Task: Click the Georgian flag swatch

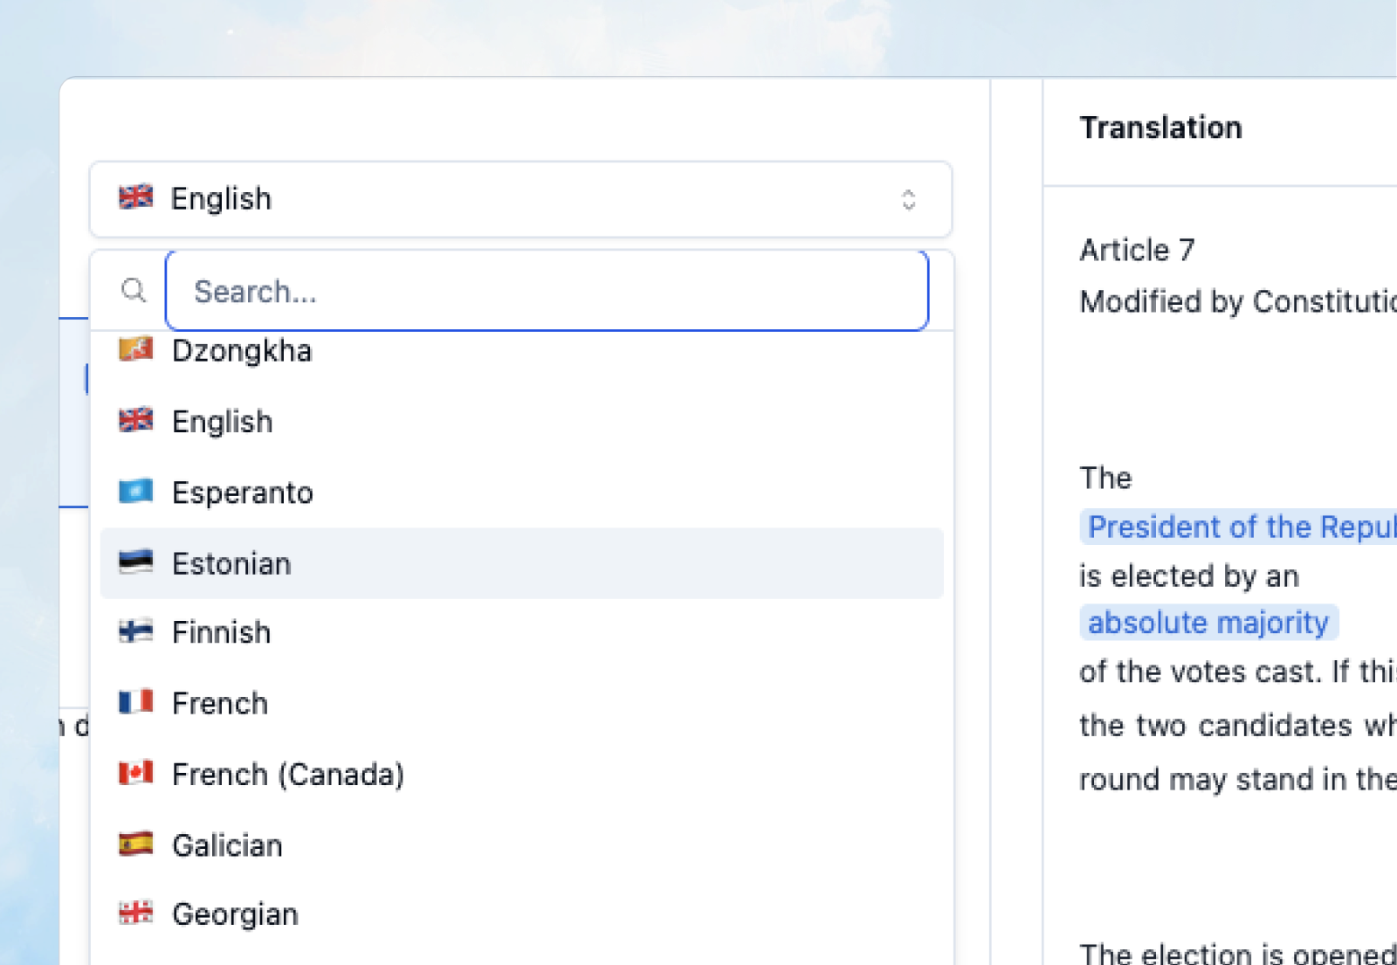Action: tap(135, 913)
